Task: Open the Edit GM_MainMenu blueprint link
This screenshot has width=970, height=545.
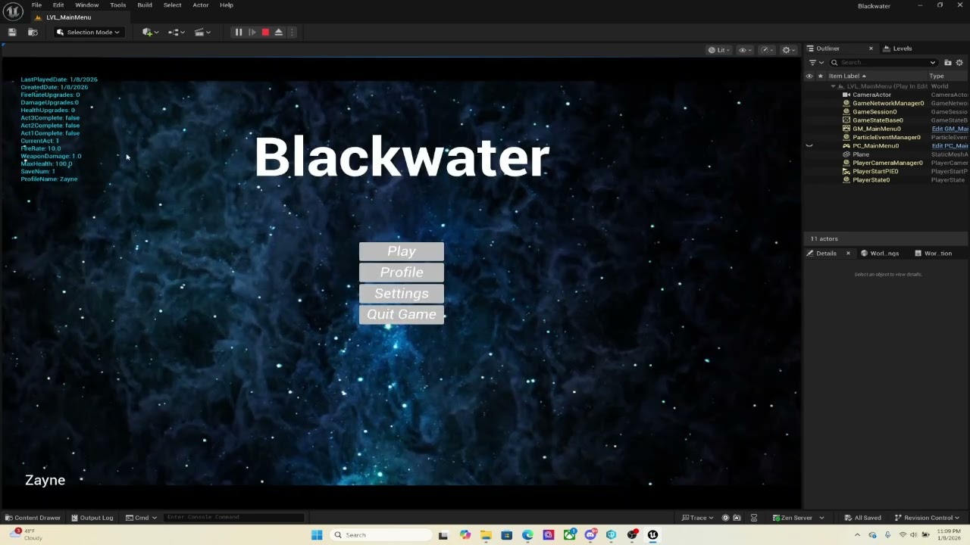Action: [x=950, y=129]
